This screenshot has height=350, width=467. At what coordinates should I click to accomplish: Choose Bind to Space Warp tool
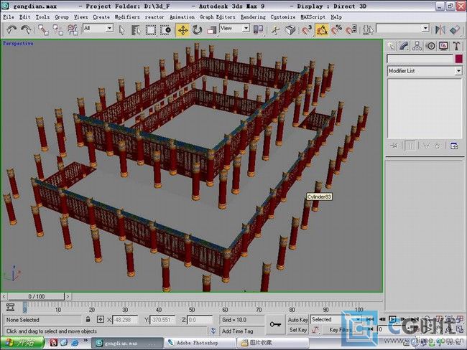click(x=73, y=29)
